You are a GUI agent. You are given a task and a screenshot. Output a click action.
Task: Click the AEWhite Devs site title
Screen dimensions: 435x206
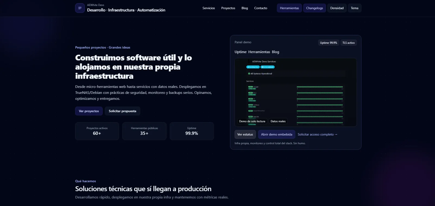(x=95, y=5)
